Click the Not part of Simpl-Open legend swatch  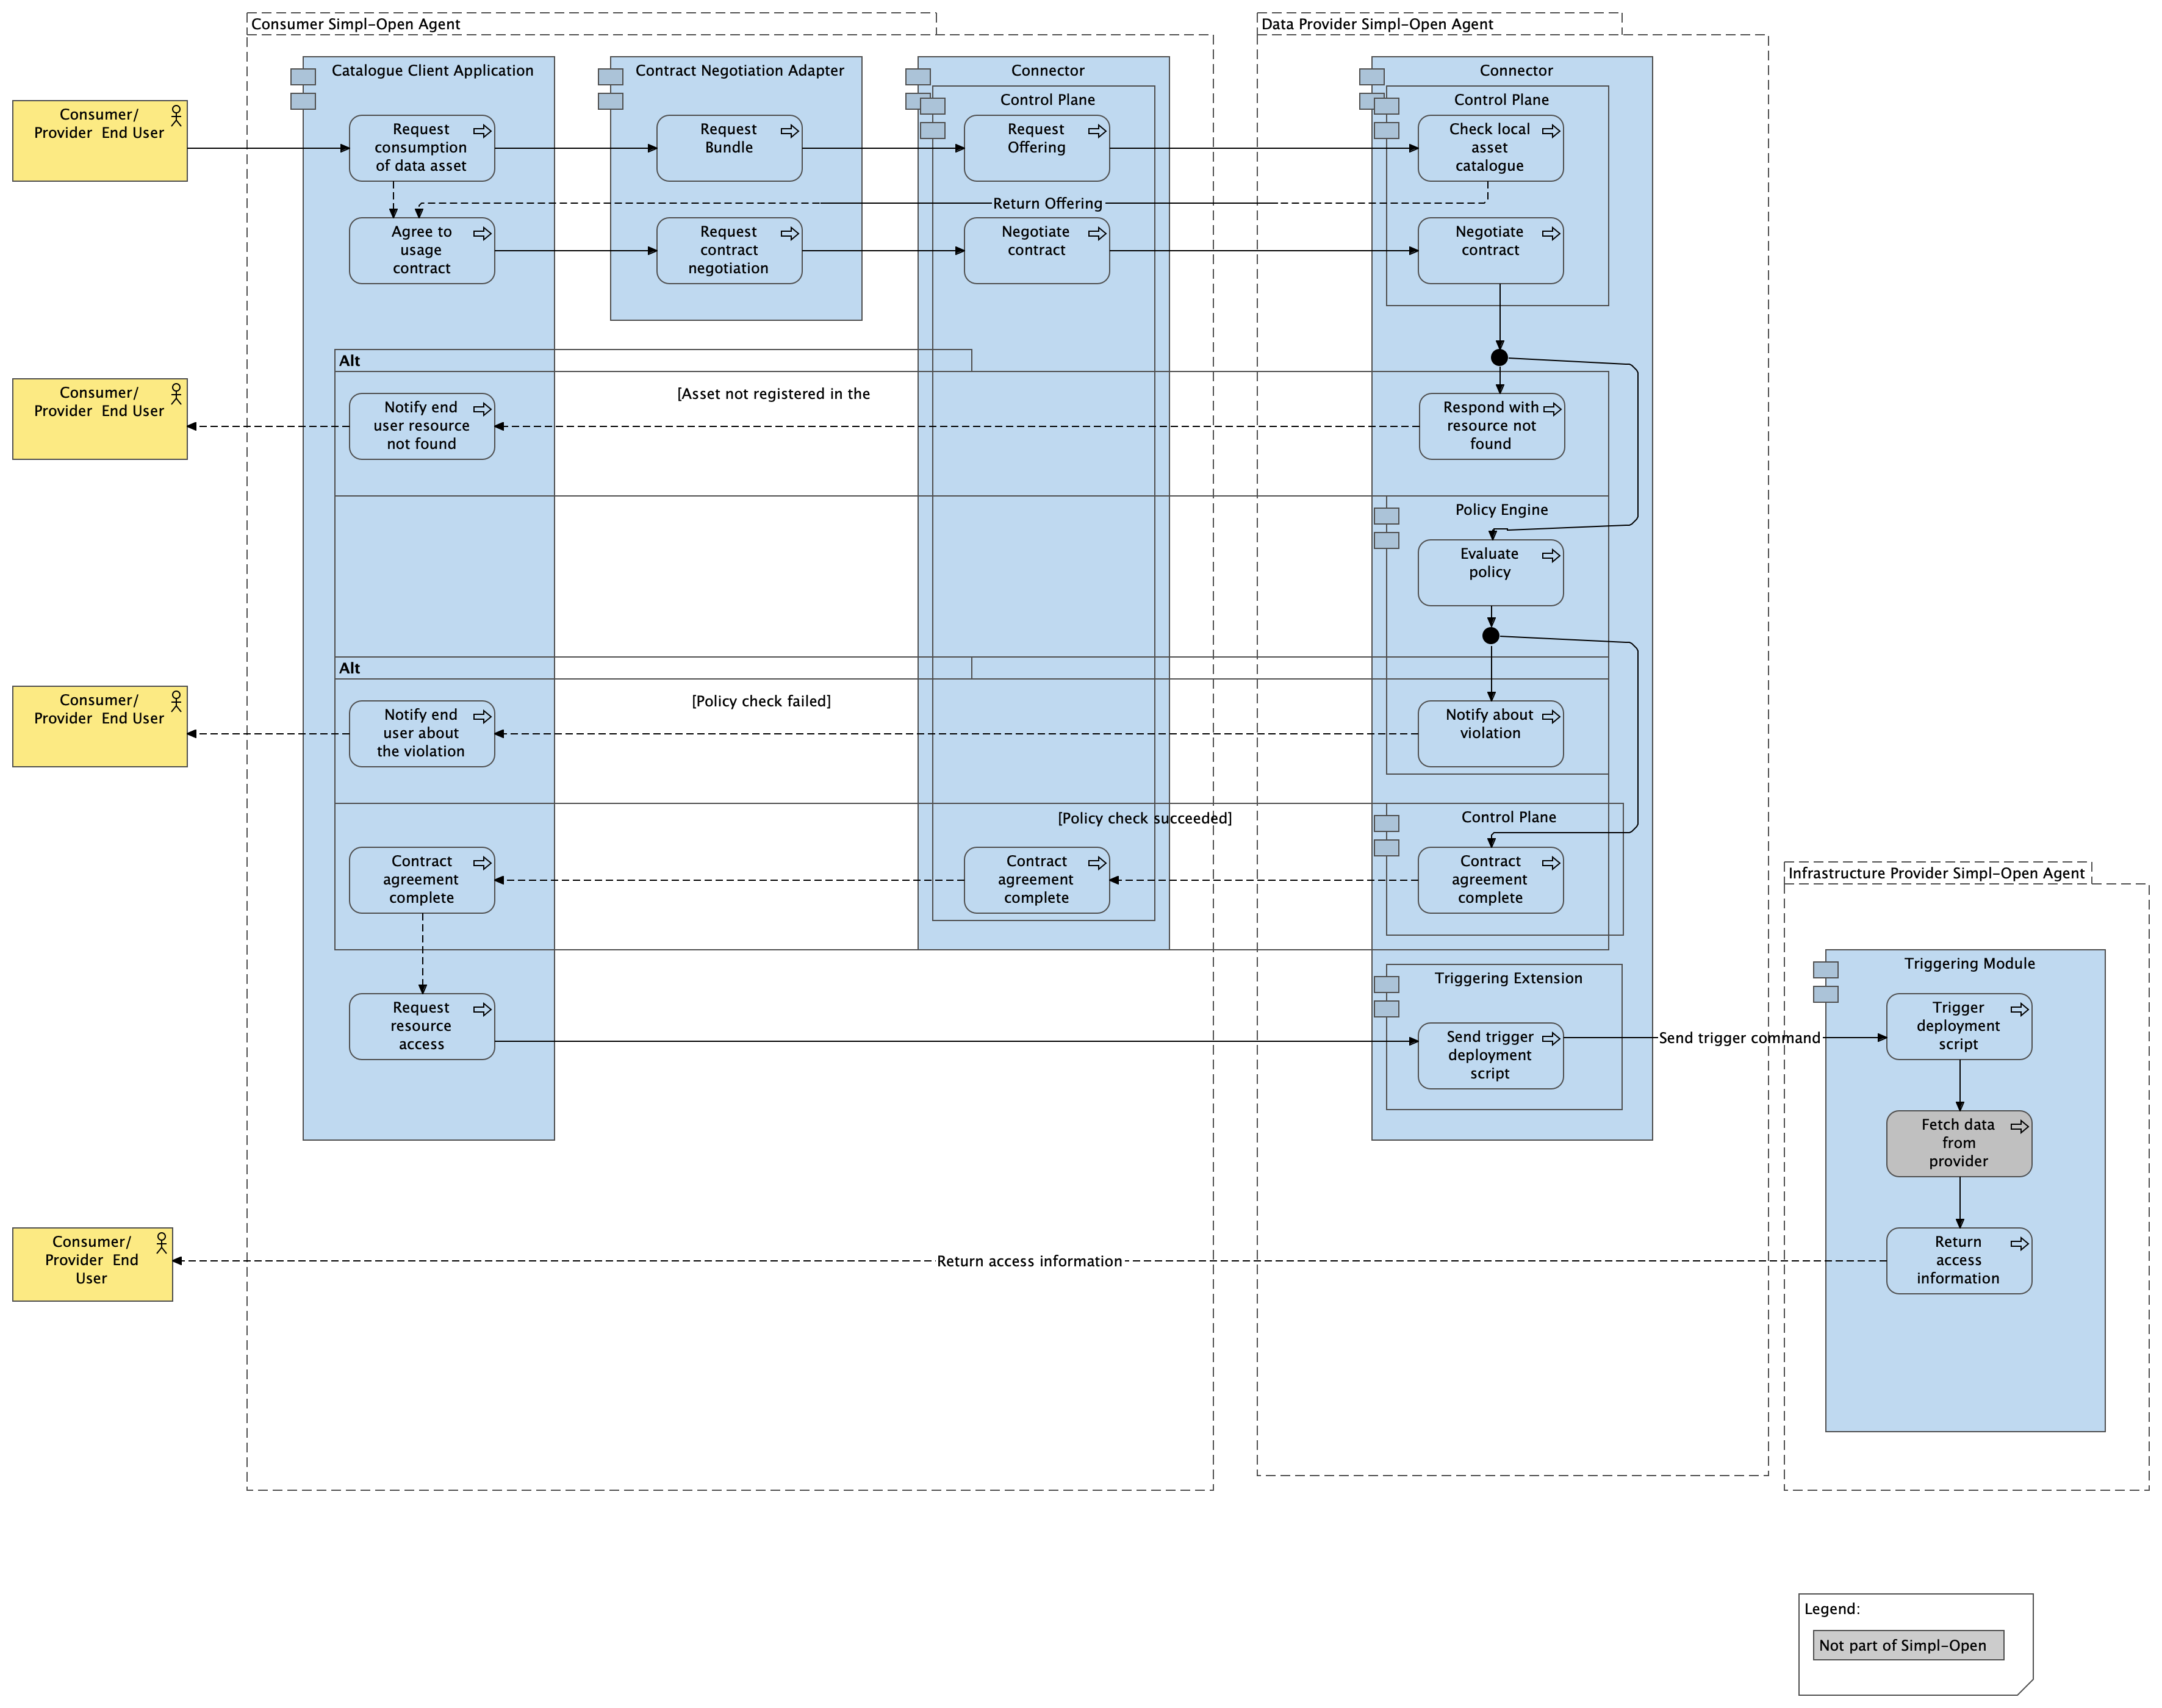[x=1908, y=1645]
